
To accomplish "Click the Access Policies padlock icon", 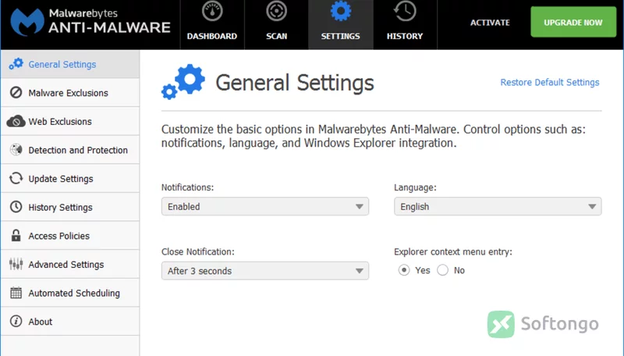I will pos(16,235).
